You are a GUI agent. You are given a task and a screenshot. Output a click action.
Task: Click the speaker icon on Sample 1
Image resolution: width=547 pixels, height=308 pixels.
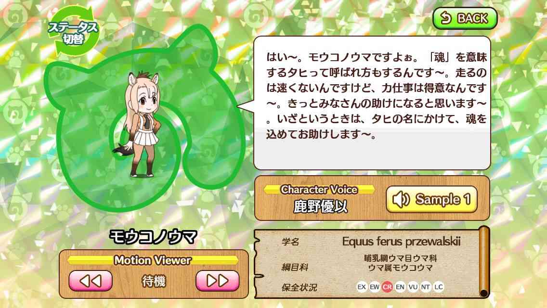pos(401,200)
